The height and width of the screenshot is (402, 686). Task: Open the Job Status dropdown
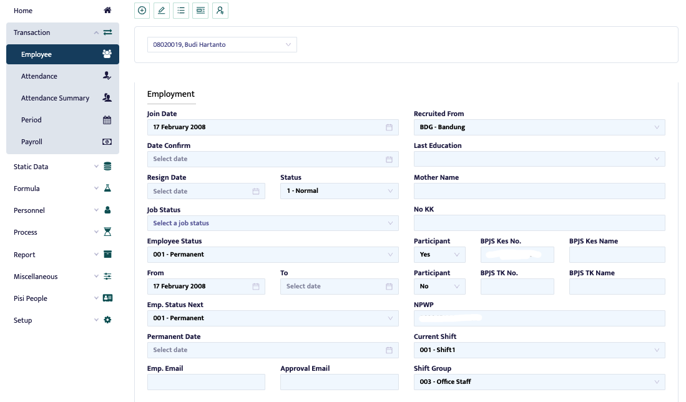pos(272,223)
